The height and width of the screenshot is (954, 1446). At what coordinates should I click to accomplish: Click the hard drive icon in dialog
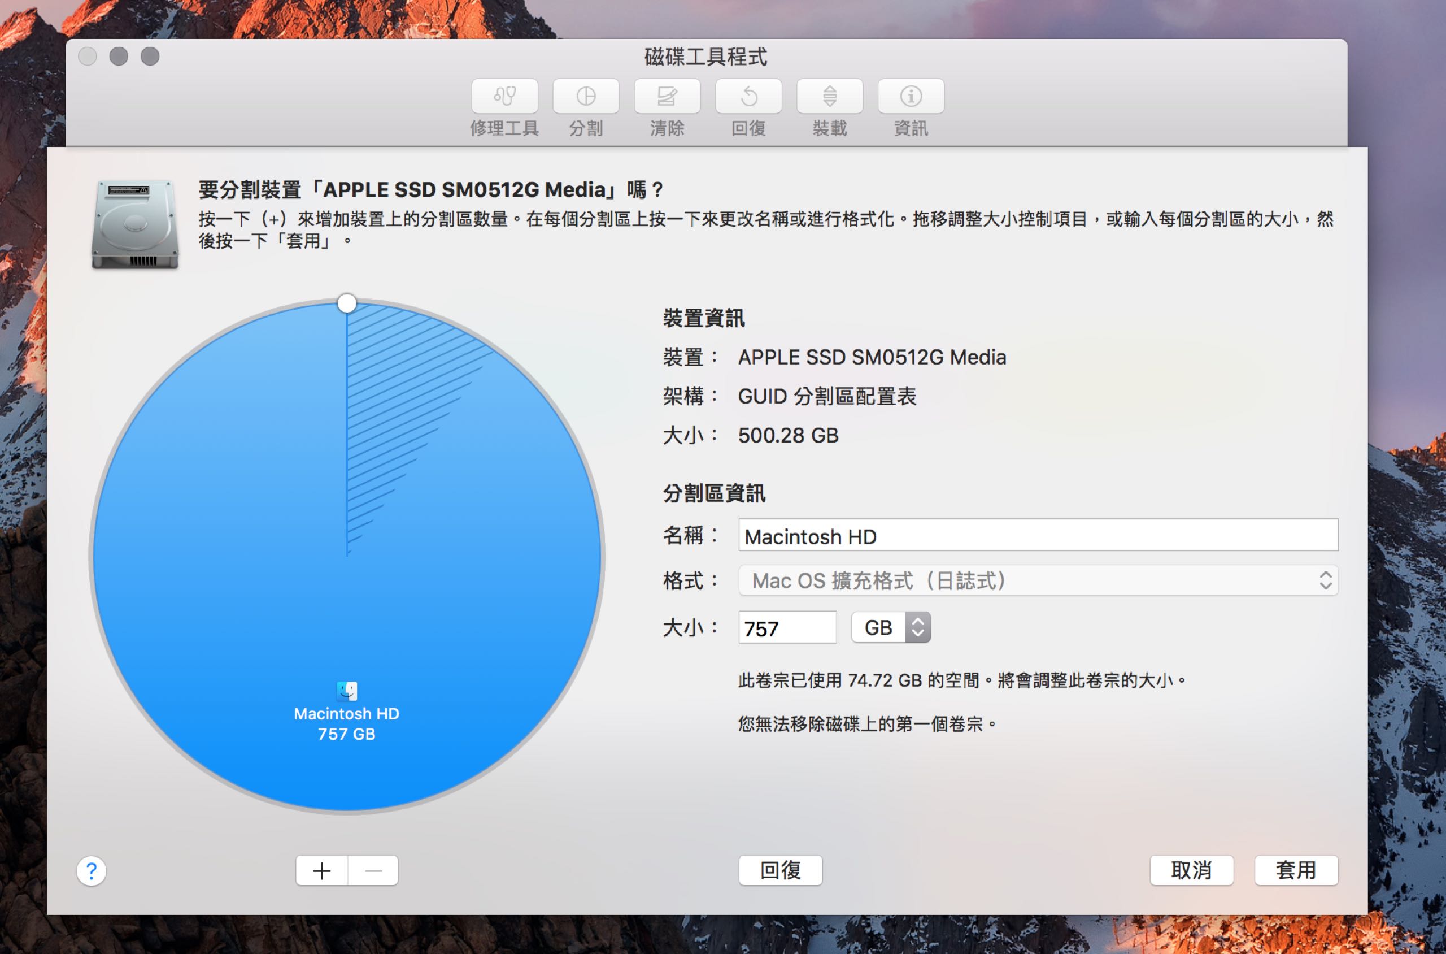[x=135, y=224]
